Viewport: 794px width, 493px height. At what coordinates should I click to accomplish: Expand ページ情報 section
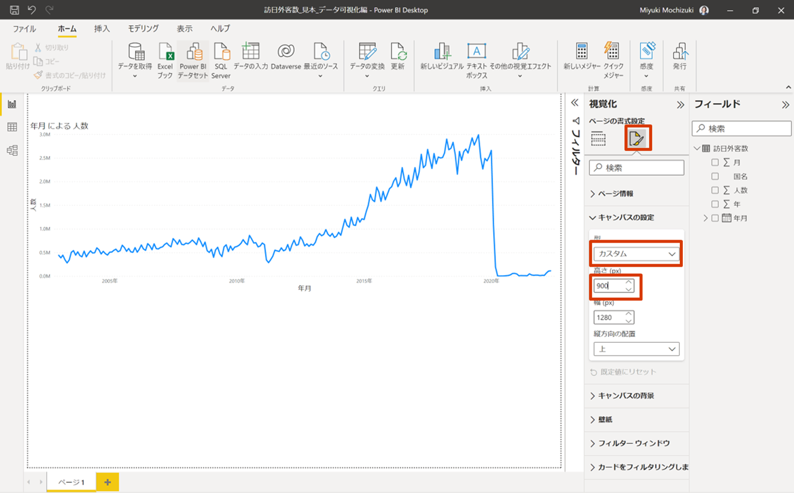coord(637,193)
